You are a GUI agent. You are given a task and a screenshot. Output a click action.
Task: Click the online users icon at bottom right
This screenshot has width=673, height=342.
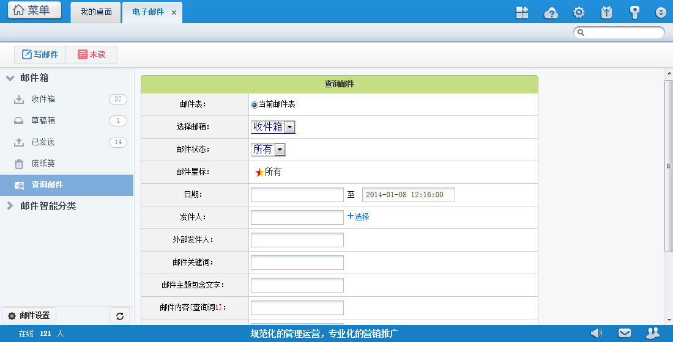coord(653,333)
